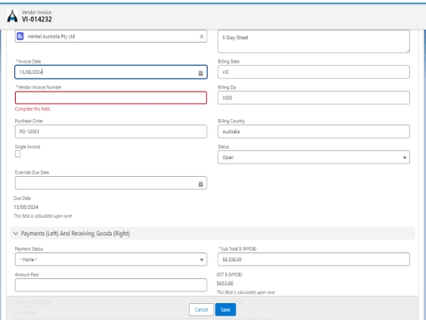Click the Billing Country field Australia
The width and height of the screenshot is (426, 320).
pos(314,132)
